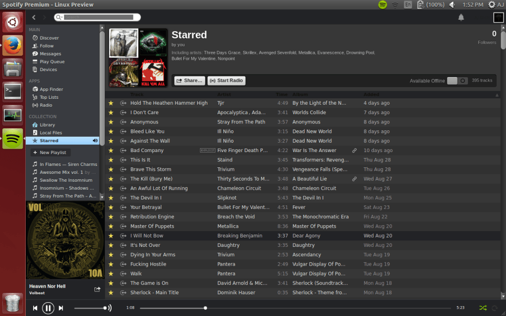This screenshot has height=316, width=506.
Task: Click the Share... button
Action: pyautogui.click(x=189, y=80)
